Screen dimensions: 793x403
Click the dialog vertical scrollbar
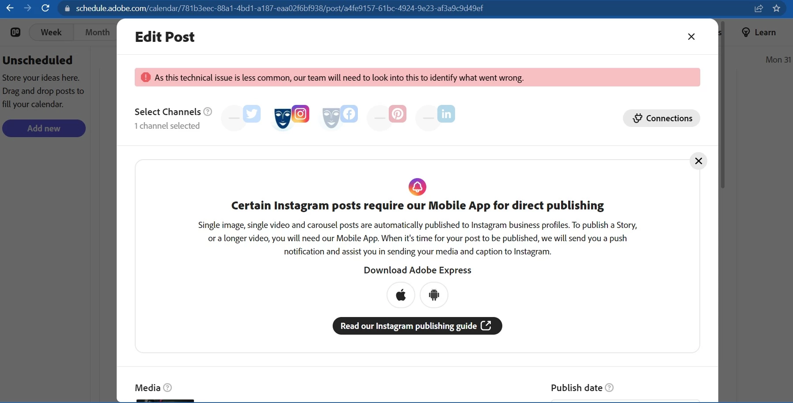click(723, 106)
